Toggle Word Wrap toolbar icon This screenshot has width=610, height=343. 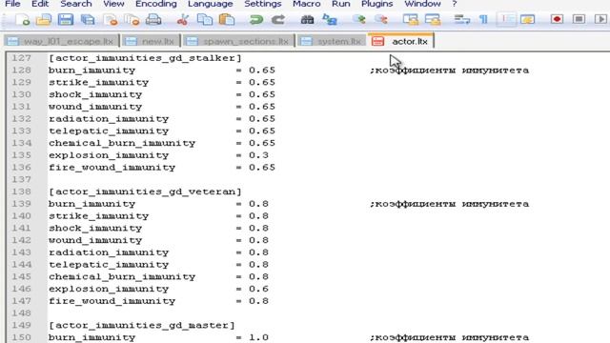[x=461, y=19]
